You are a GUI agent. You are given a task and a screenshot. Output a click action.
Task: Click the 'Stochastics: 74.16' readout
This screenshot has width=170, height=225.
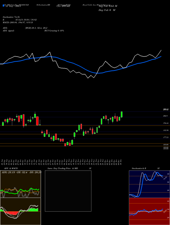click(11, 17)
